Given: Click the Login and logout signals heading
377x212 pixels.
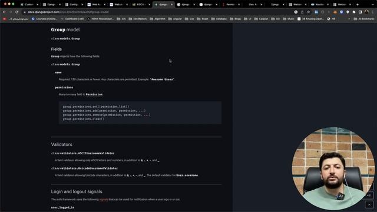Looking at the screenshot, I should 77,191.
